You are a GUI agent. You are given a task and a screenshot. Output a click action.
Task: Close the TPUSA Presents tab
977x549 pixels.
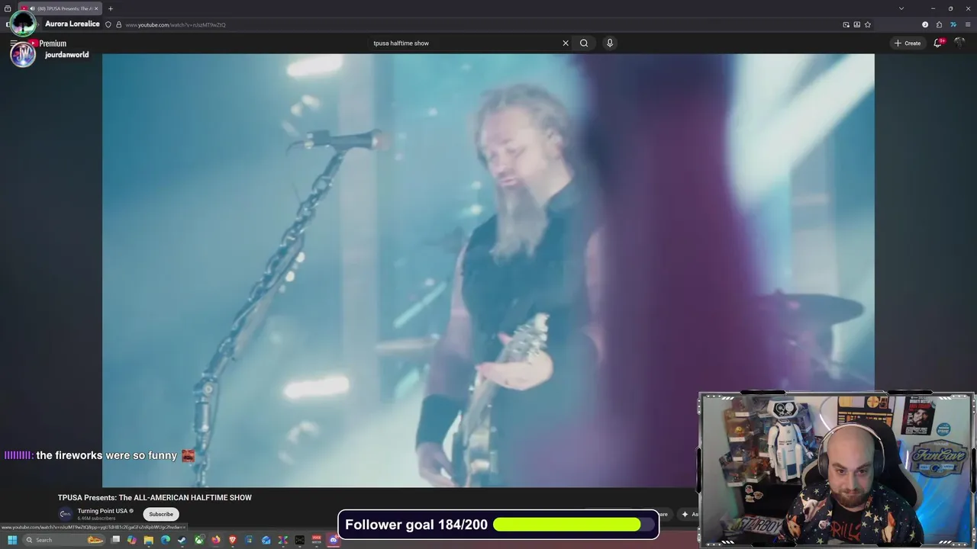(96, 8)
